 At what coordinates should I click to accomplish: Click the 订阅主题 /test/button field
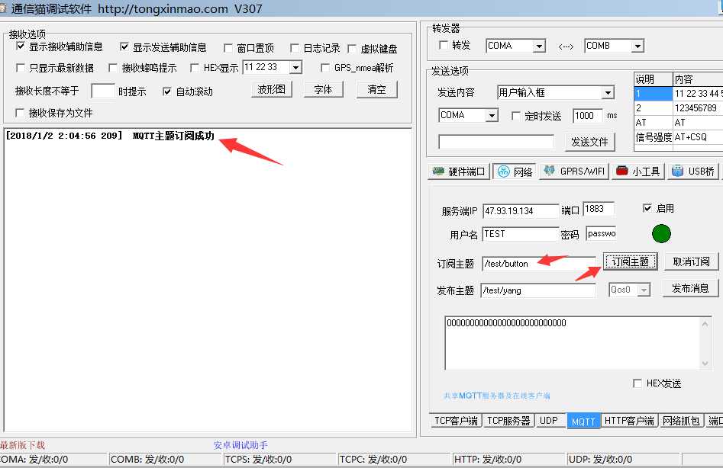[538, 264]
